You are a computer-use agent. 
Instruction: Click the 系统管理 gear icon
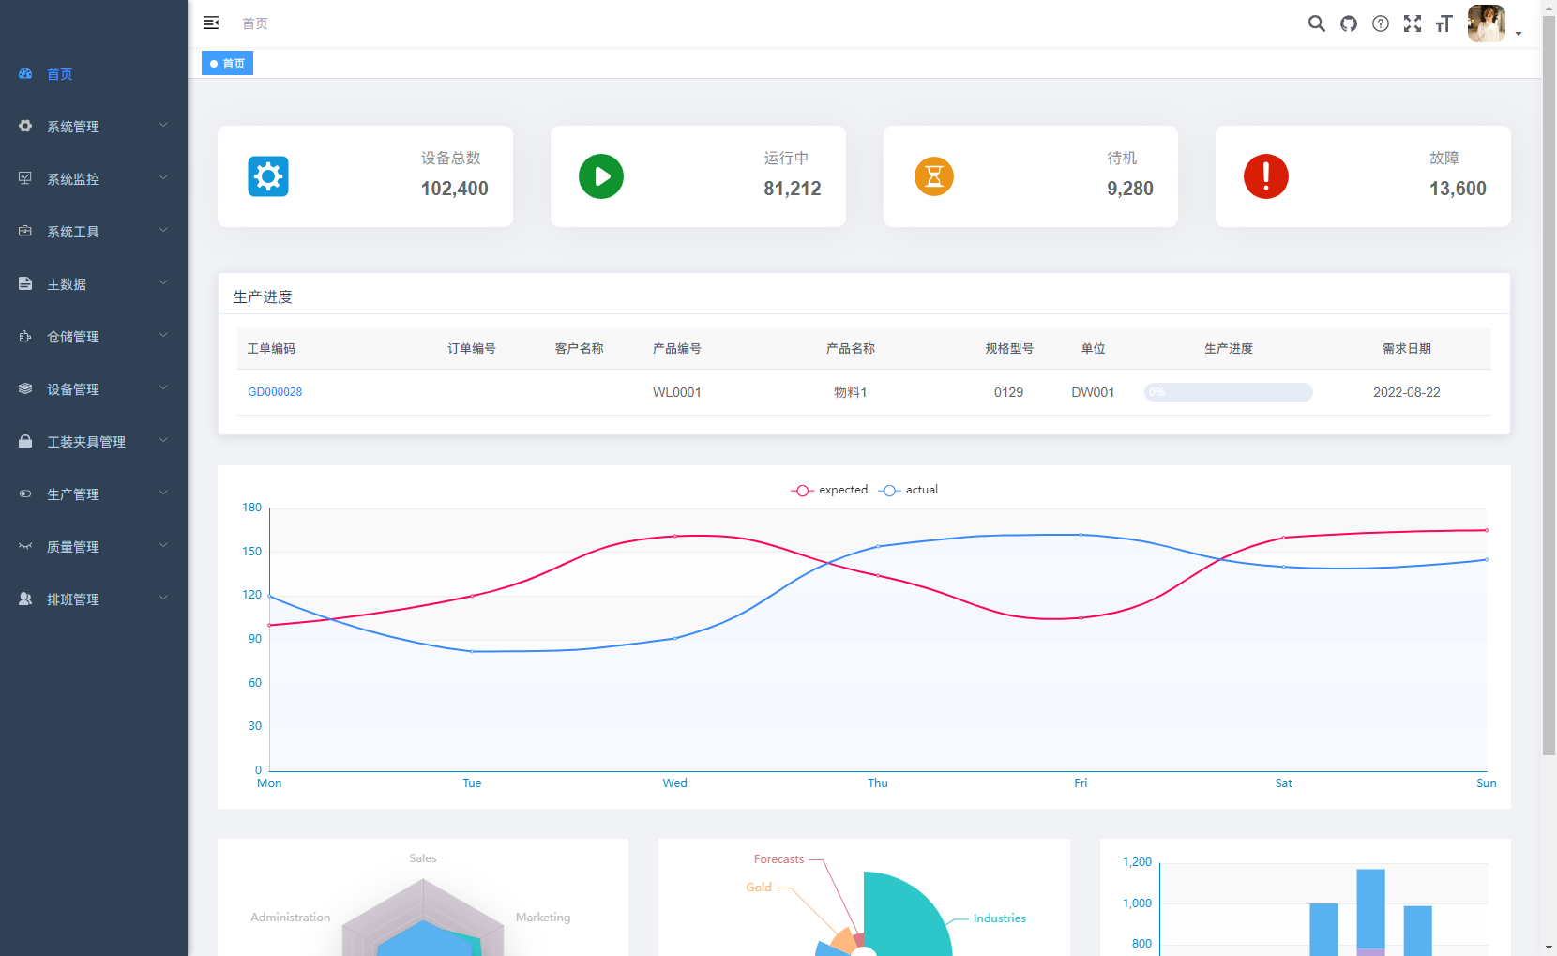pos(25,126)
